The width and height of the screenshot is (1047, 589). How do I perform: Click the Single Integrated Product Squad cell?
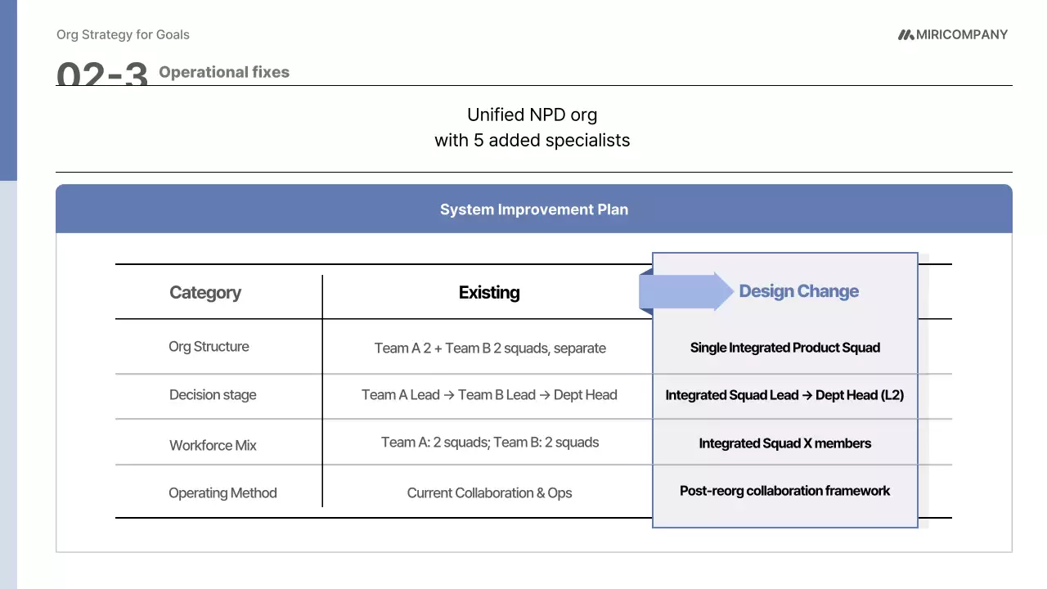[x=784, y=348]
